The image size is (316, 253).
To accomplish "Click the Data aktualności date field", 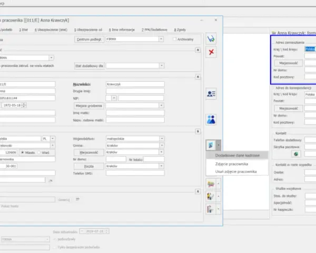I will [x=94, y=231].
